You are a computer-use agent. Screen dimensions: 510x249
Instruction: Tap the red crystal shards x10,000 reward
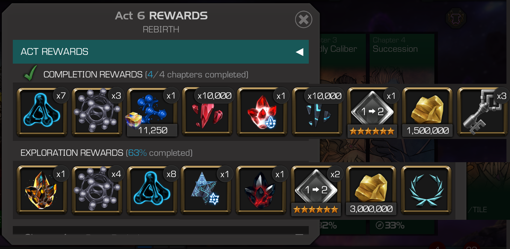click(207, 112)
